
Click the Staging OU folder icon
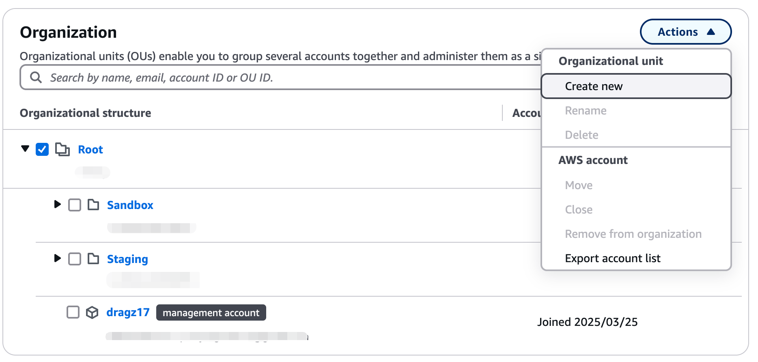[x=93, y=259]
